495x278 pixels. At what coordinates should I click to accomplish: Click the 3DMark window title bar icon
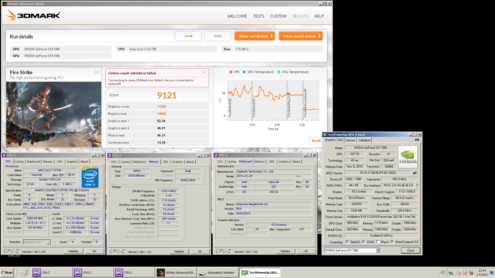[4, 4]
